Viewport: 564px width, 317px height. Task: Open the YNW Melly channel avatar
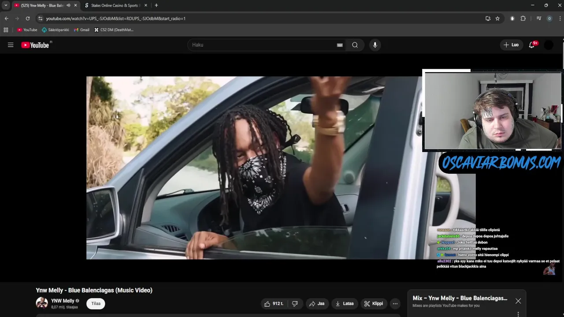(42, 303)
